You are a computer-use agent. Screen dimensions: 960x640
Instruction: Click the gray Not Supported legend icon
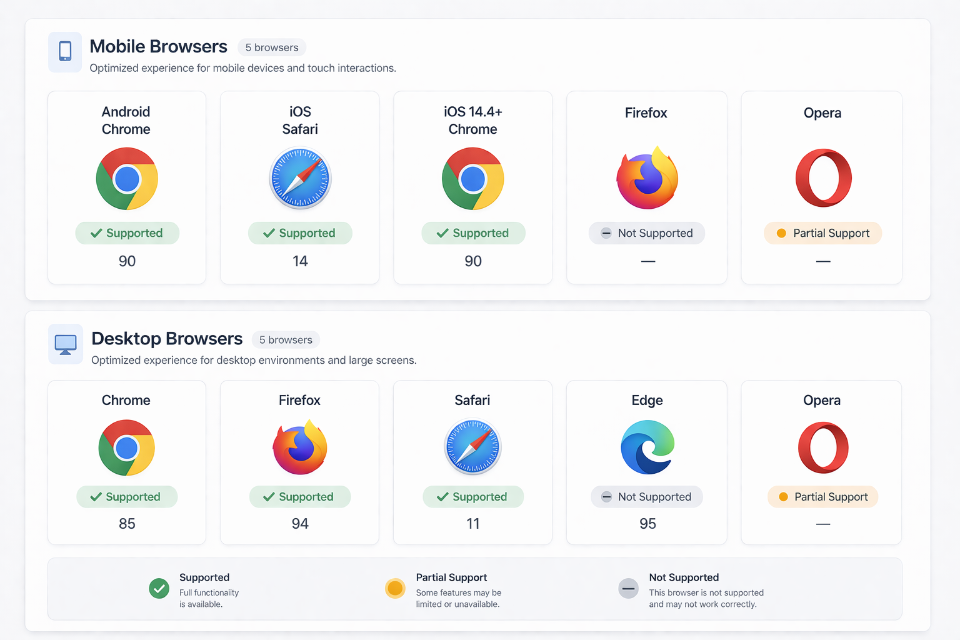click(628, 588)
